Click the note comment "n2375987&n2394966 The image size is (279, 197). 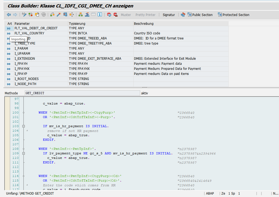[x=197, y=153]
